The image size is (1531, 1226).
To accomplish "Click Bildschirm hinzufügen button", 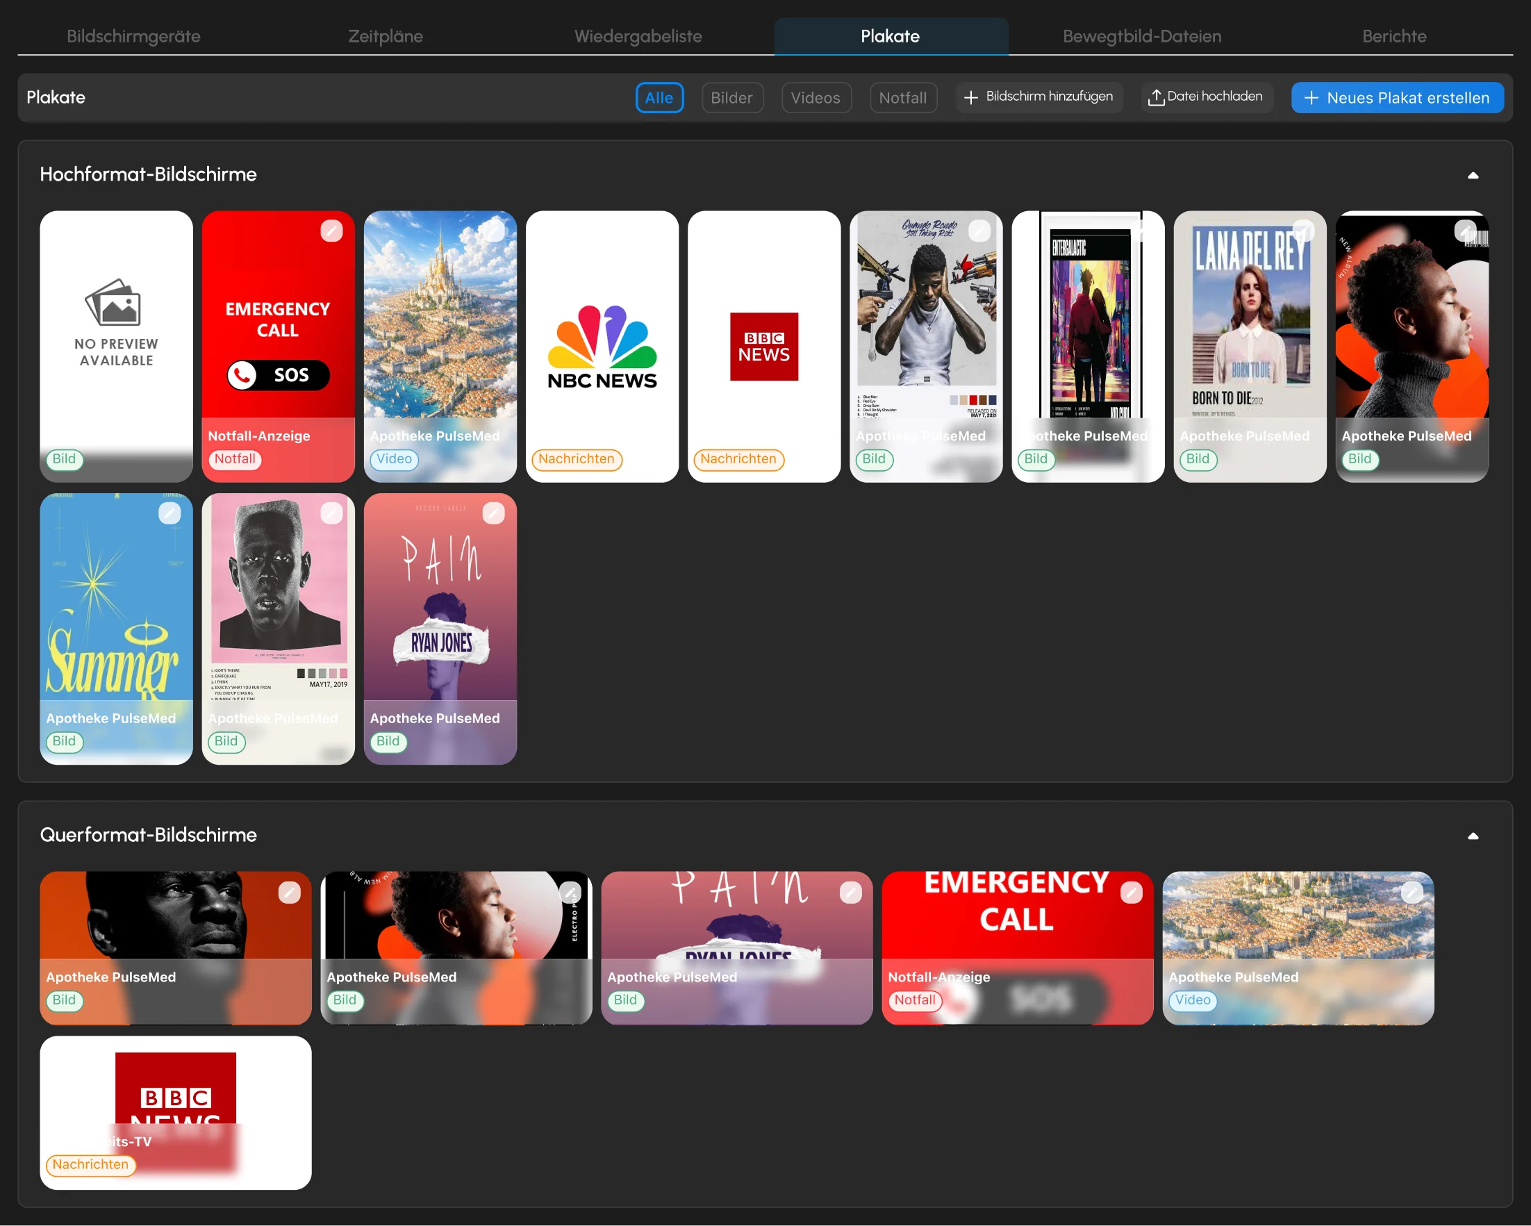I will pos(1039,97).
